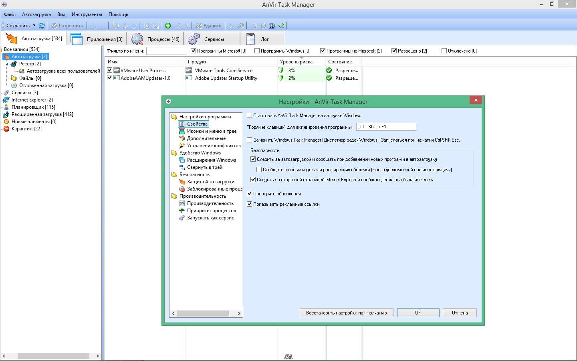Select Все записи [534] in left tree
This screenshot has width=577, height=361.
click(x=22, y=49)
